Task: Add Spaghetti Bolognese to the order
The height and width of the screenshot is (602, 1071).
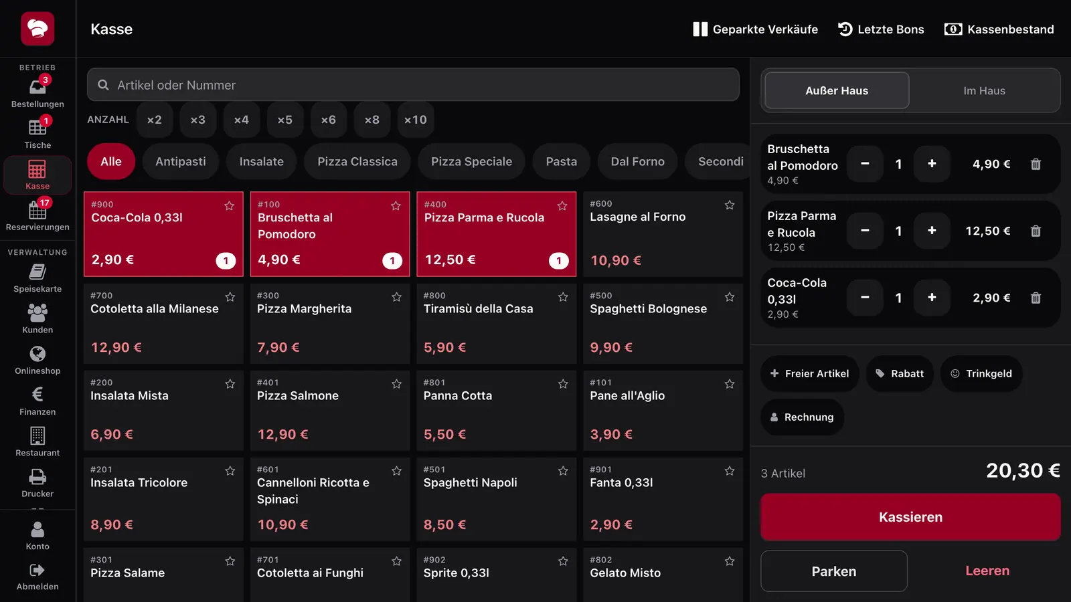Action: (x=663, y=324)
